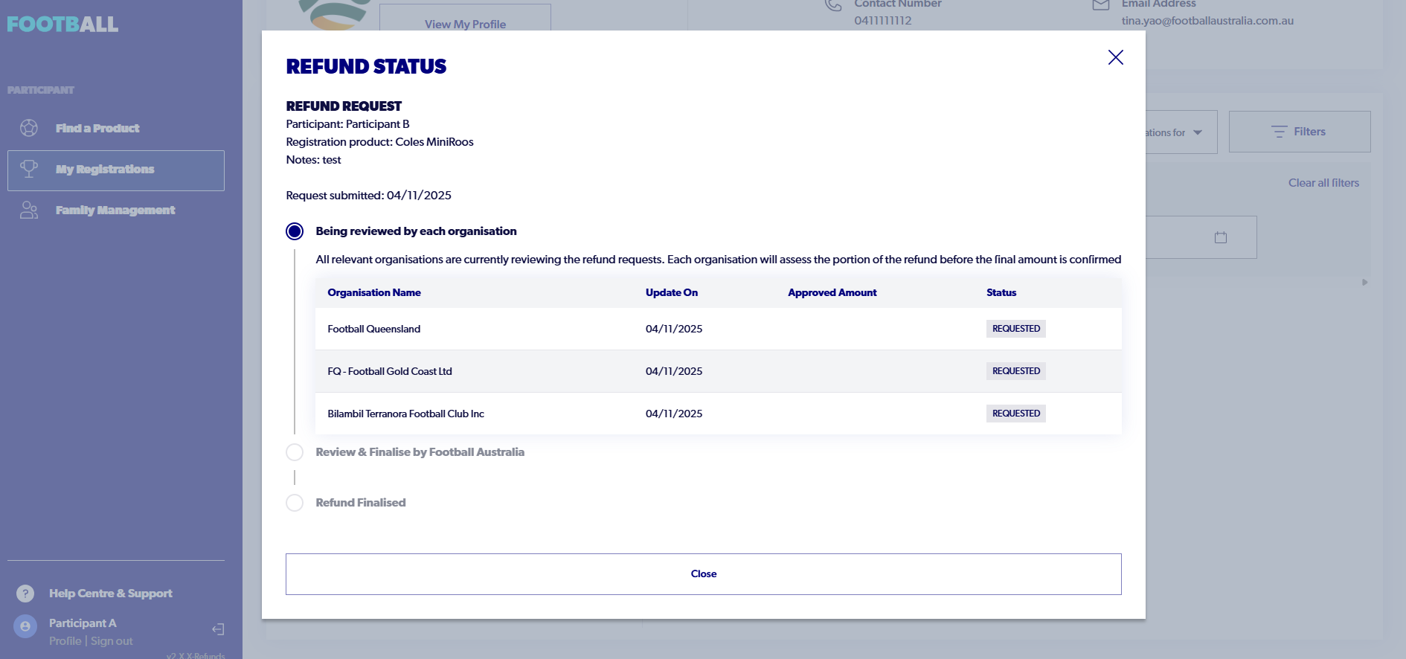Click the Football Queensland row name
Image resolution: width=1406 pixels, height=659 pixels.
pos(374,329)
